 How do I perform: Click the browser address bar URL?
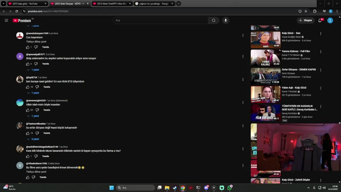[x=48, y=11]
